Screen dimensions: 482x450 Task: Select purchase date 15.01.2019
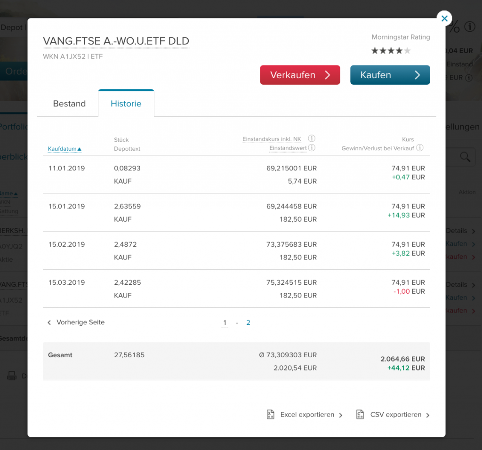click(x=67, y=207)
